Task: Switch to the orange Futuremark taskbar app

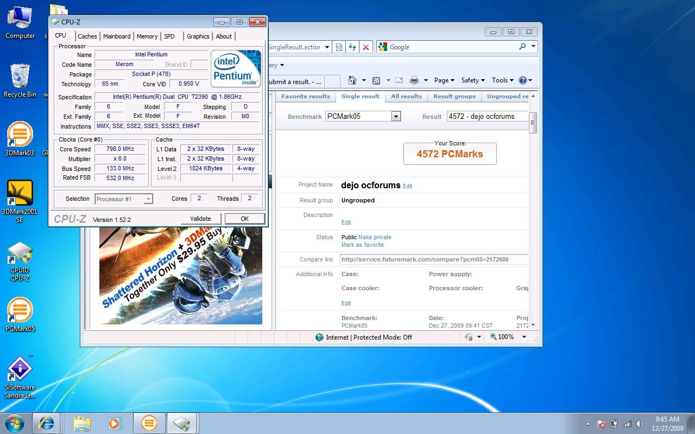Action: 149,423
